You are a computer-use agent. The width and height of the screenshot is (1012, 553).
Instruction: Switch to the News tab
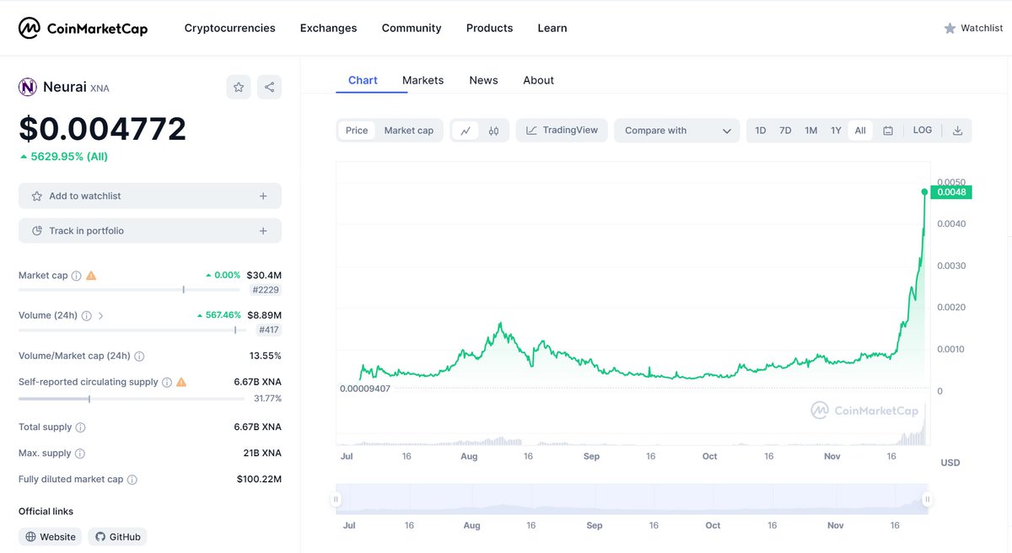point(484,80)
